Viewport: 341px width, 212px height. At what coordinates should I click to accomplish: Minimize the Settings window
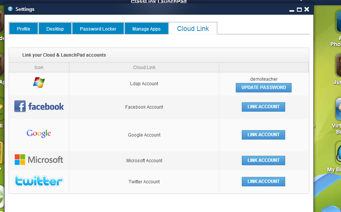click(292, 10)
